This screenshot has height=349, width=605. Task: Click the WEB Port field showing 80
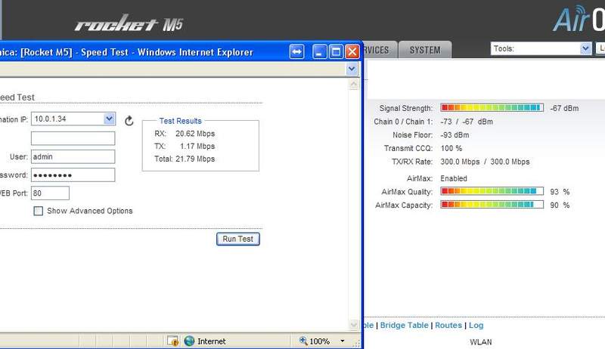coord(50,193)
